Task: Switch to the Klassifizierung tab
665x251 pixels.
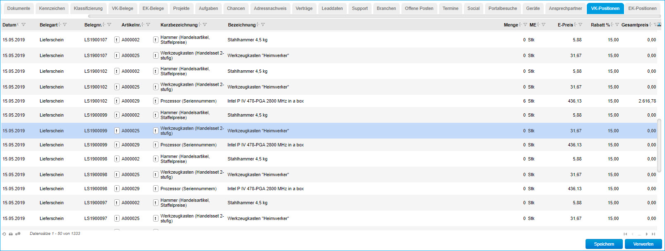Action: 88,8
